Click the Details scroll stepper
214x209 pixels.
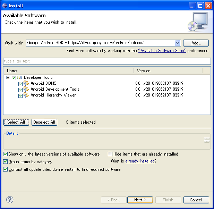point(207,140)
